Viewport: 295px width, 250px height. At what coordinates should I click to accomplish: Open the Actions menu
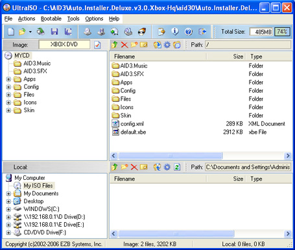coord(27,19)
